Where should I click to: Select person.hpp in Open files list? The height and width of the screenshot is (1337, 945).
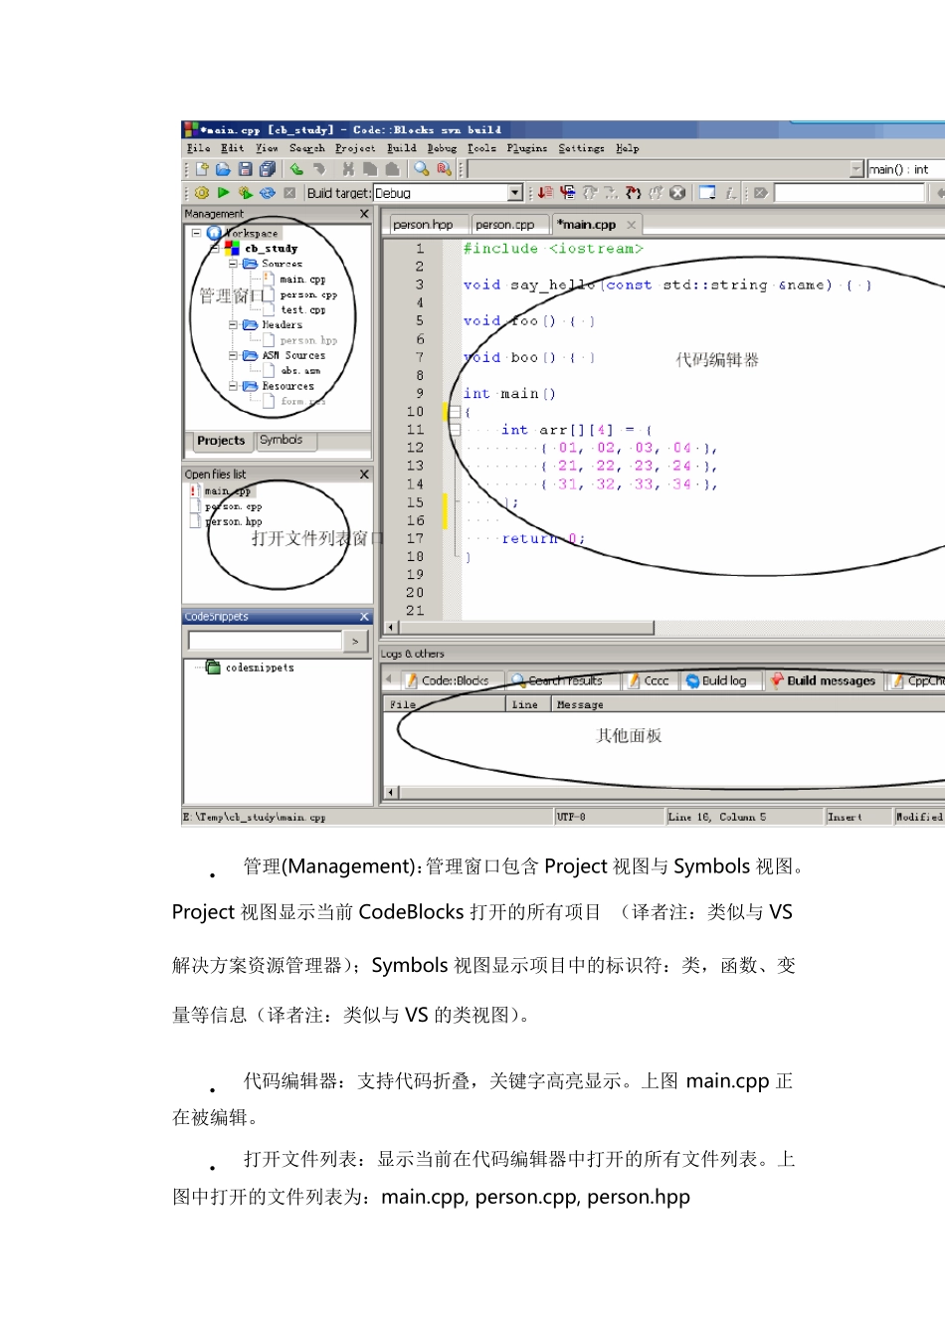click(x=234, y=521)
